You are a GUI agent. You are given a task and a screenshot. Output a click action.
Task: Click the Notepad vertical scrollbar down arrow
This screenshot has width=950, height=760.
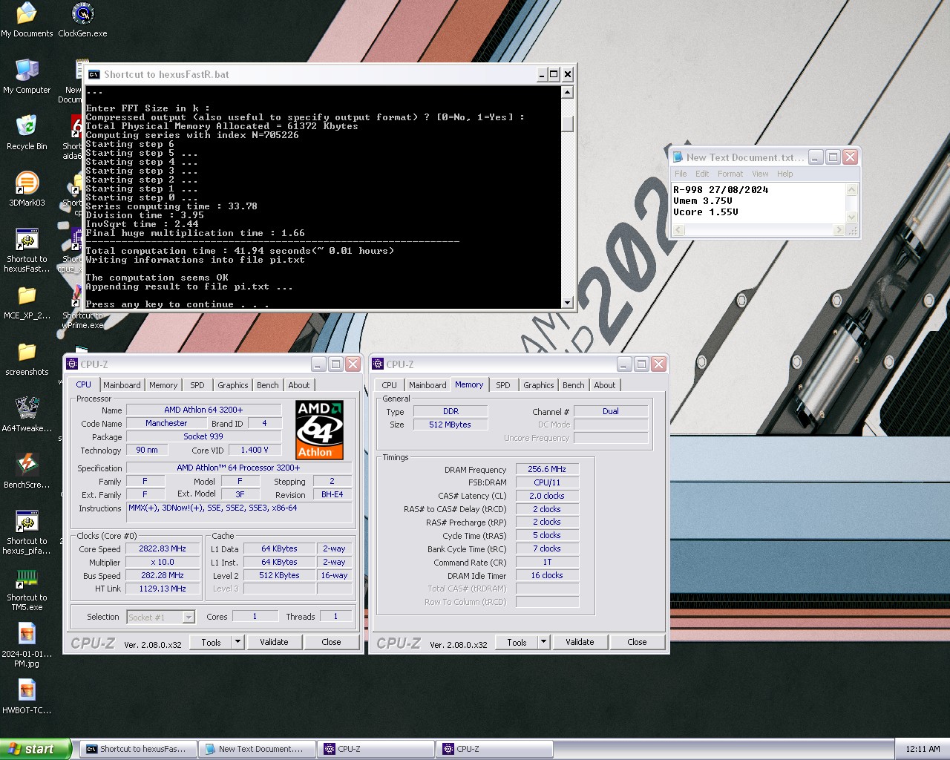click(x=852, y=217)
